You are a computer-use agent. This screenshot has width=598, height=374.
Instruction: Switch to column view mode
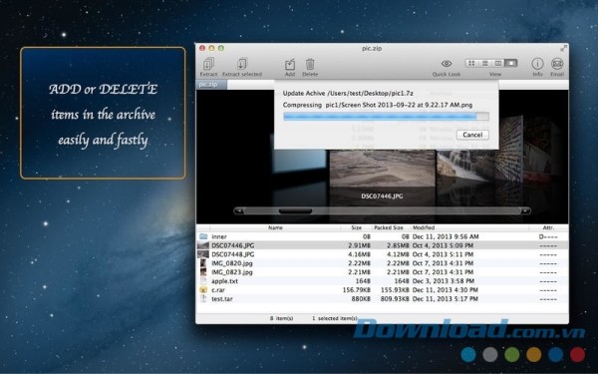pyautogui.click(x=497, y=63)
